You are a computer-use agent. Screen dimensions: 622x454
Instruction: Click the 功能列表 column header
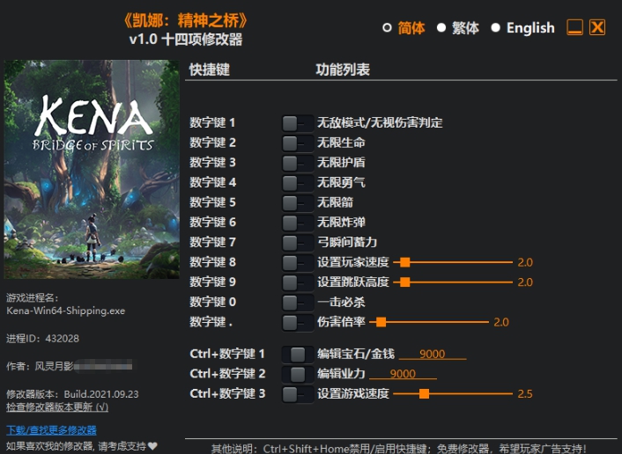coord(343,70)
